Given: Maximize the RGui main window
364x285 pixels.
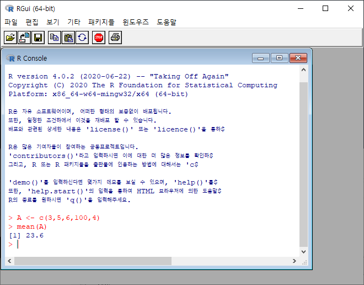Looking at the screenshot, I should click(325, 9).
